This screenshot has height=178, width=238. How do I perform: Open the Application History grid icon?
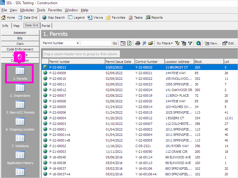coord(20,155)
